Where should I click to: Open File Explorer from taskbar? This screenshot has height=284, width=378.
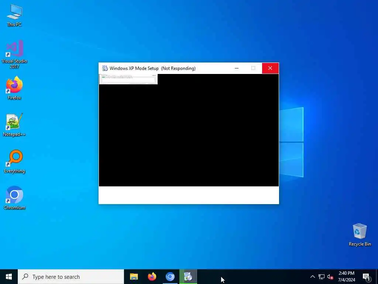pos(134,277)
